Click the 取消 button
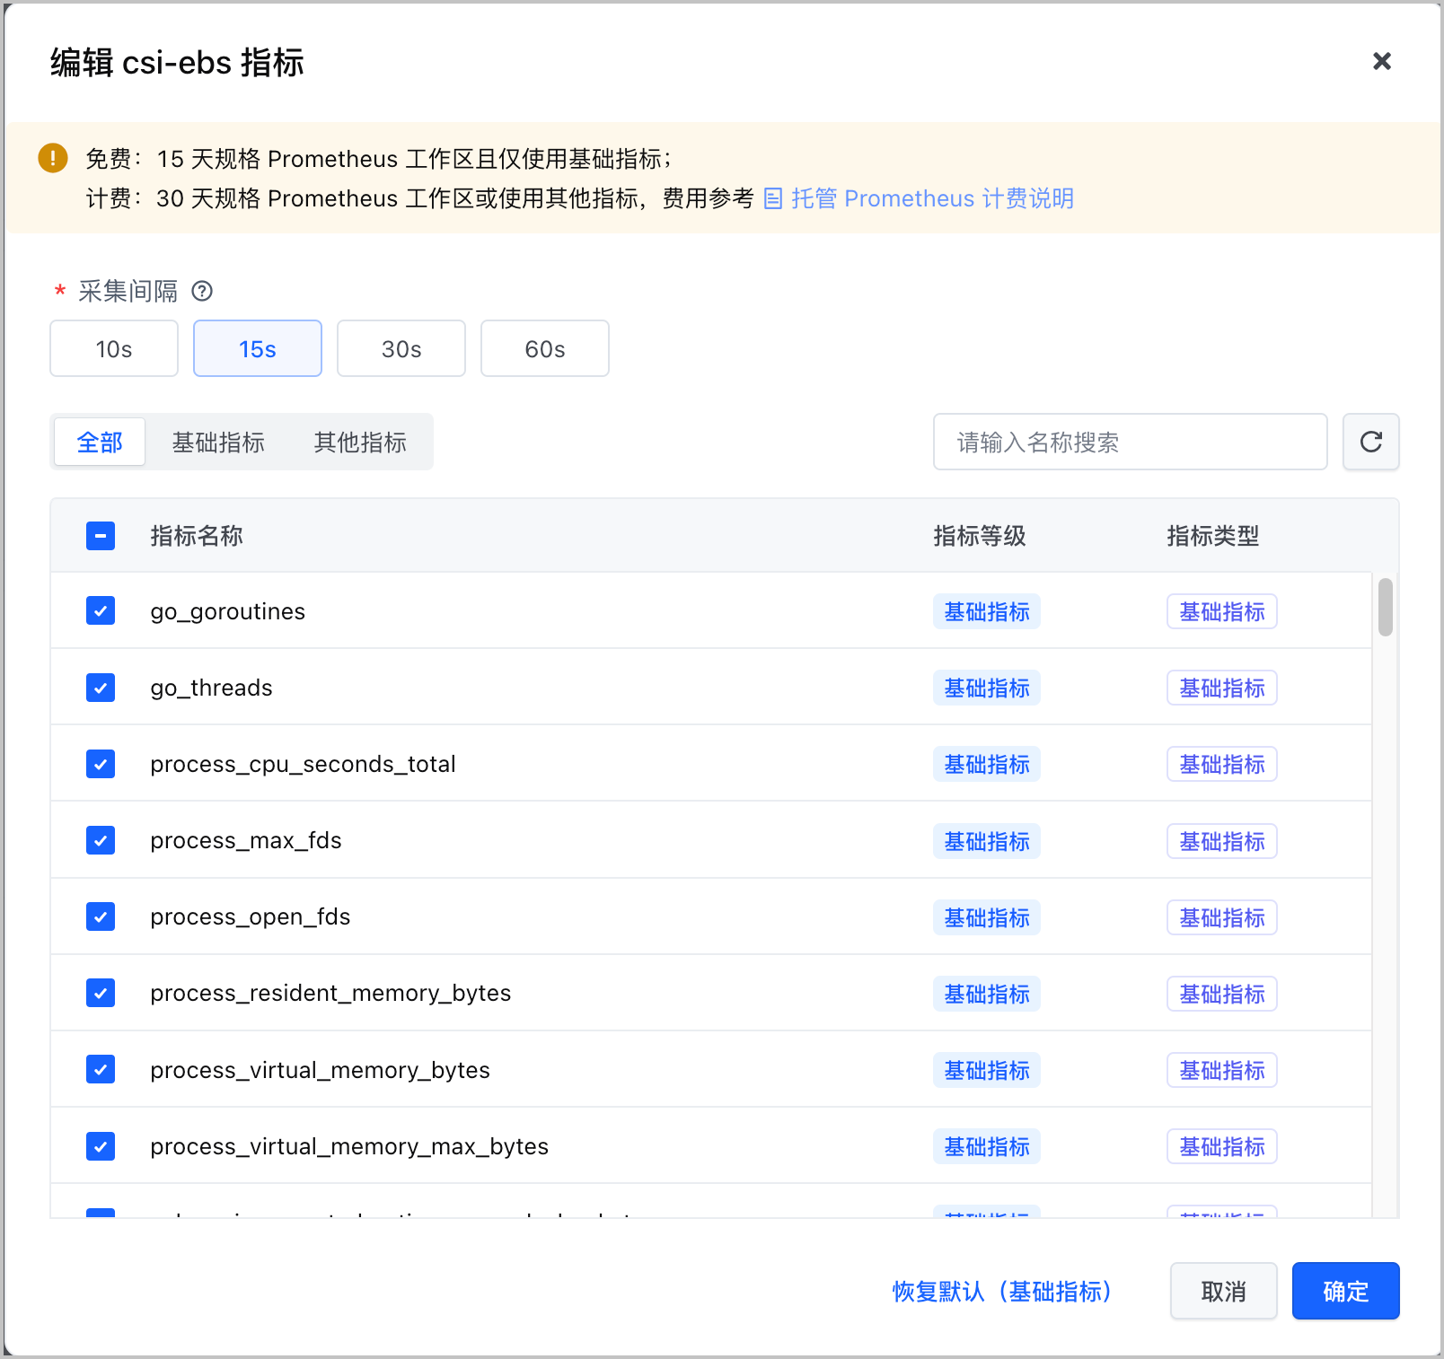The height and width of the screenshot is (1359, 1444). tap(1223, 1291)
